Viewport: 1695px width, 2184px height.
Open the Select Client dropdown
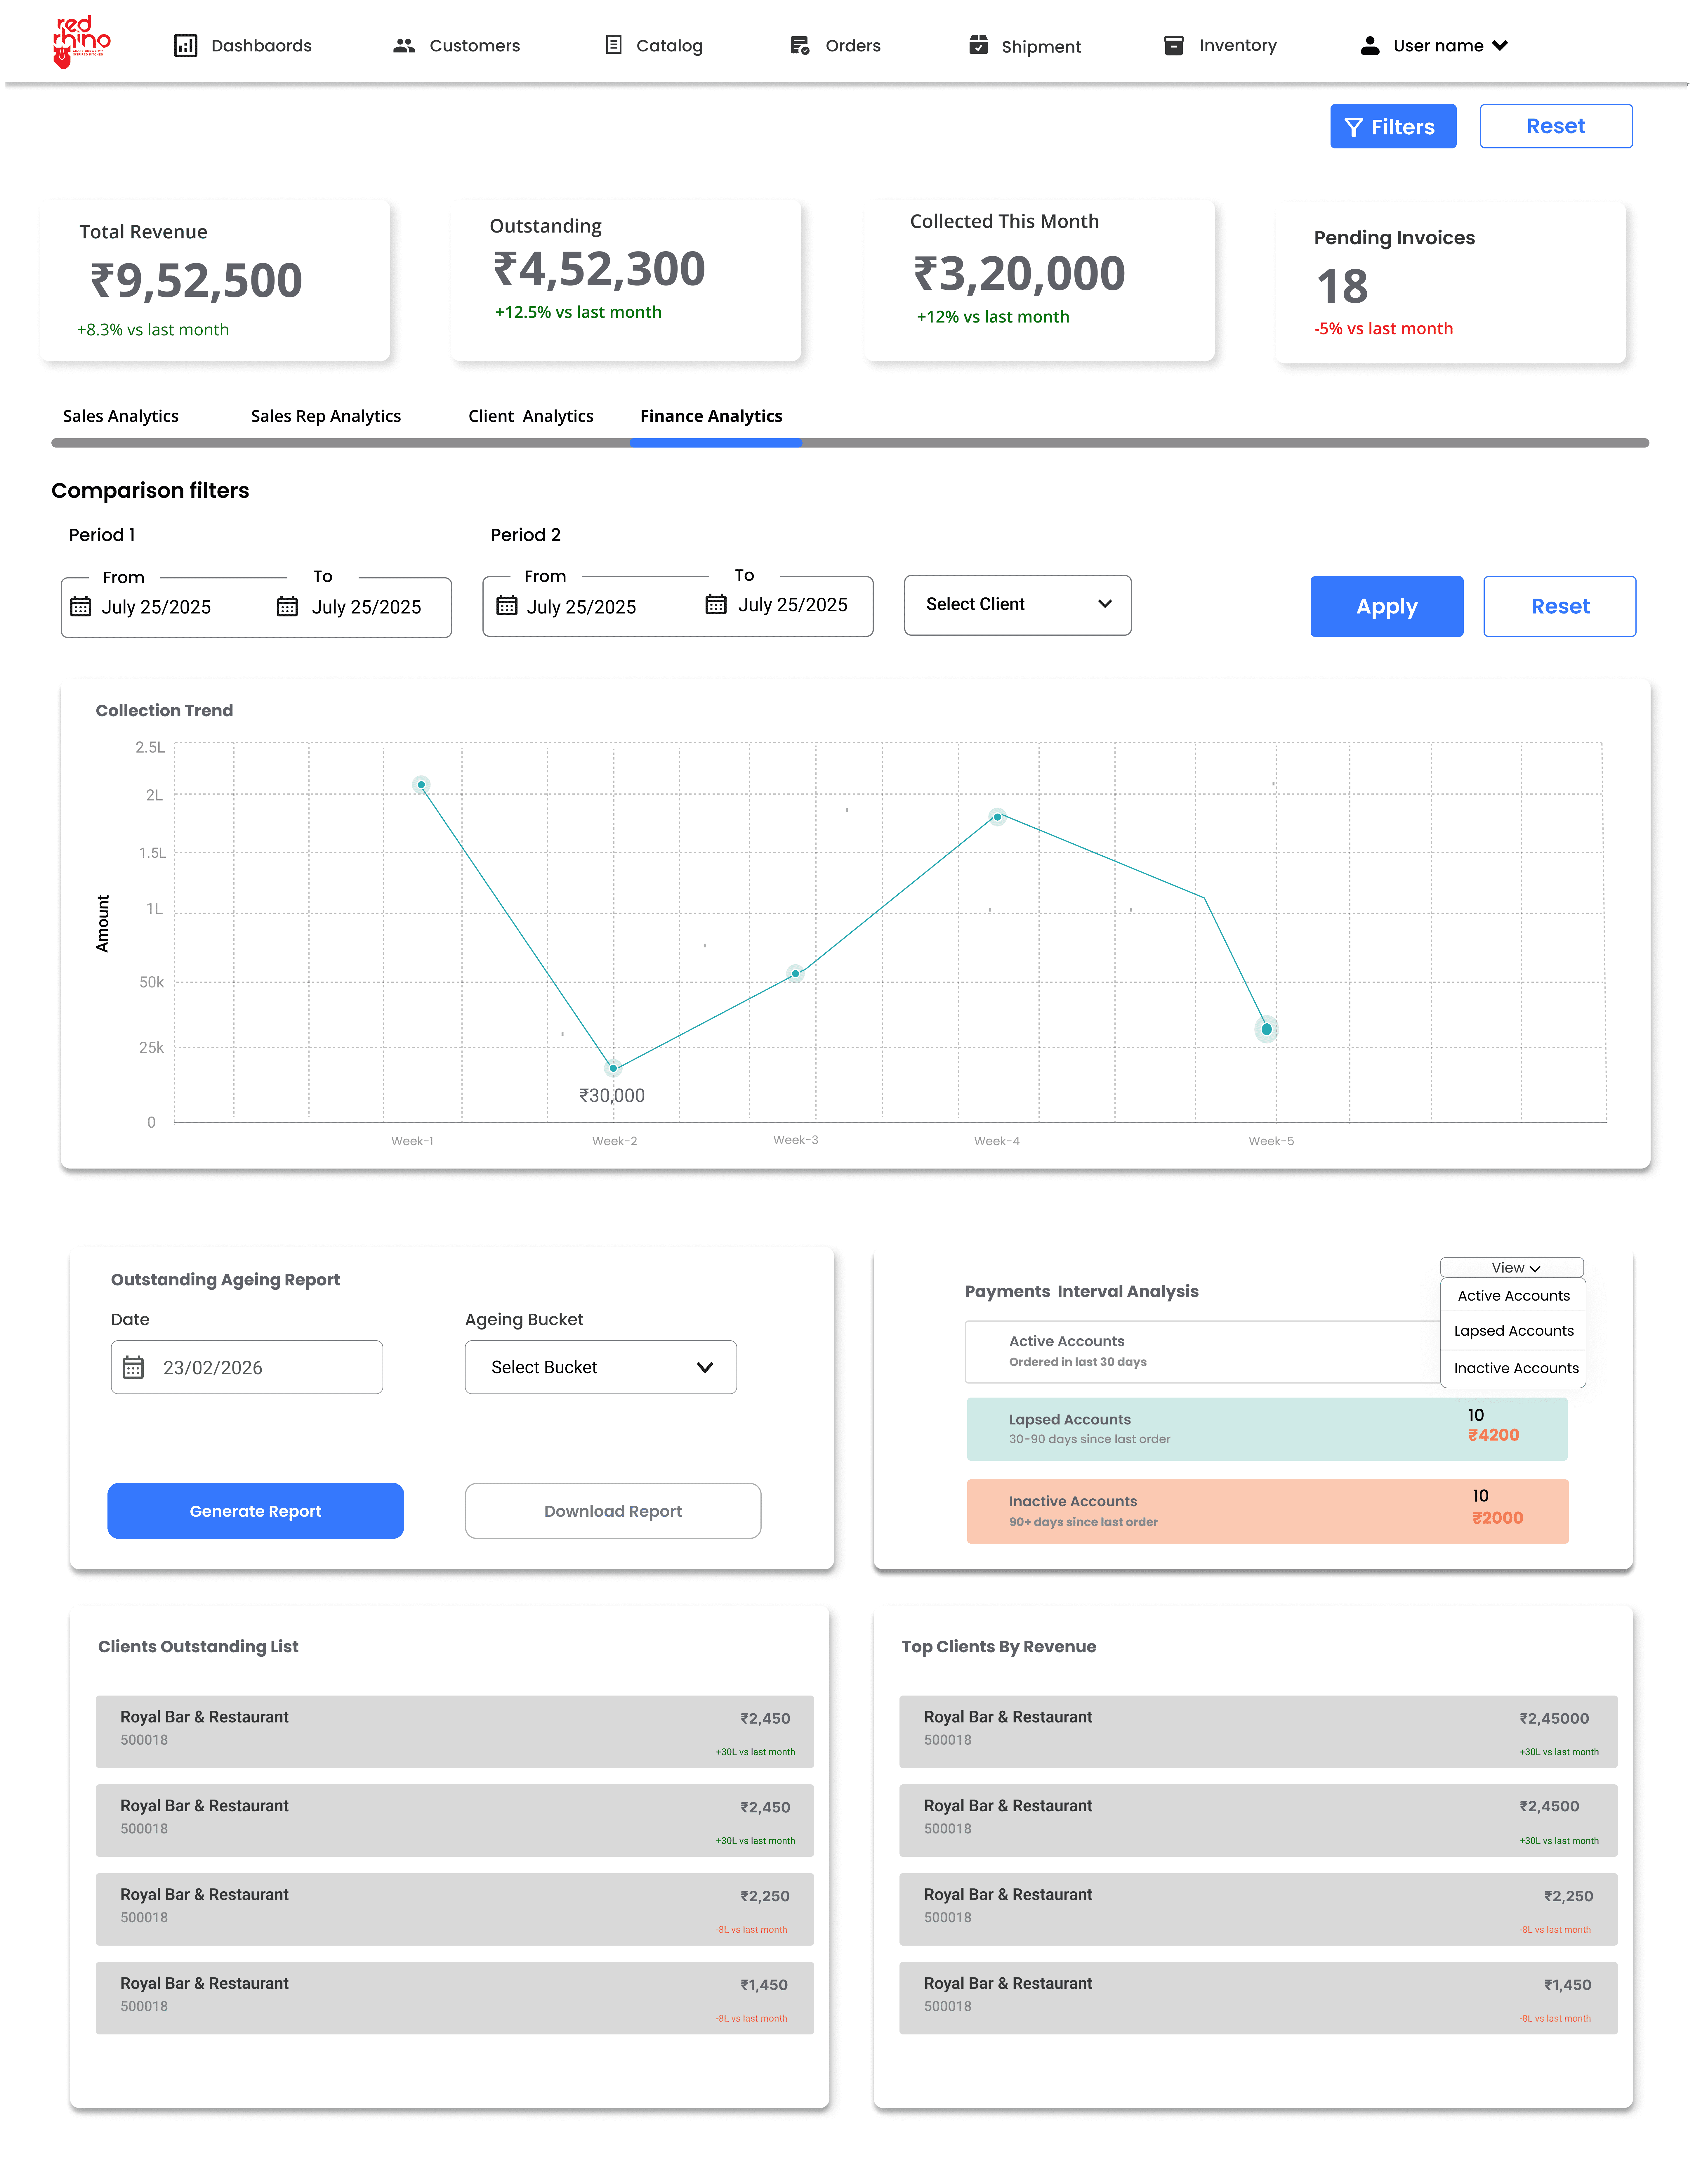click(x=1017, y=605)
